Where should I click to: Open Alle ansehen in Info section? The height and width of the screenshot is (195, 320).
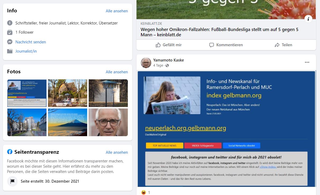[117, 11]
